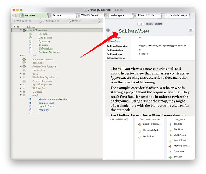This screenshot has height=174, width=206.
Task: Click the Growing Minds breadcrumb
Action: [x=52, y=21]
